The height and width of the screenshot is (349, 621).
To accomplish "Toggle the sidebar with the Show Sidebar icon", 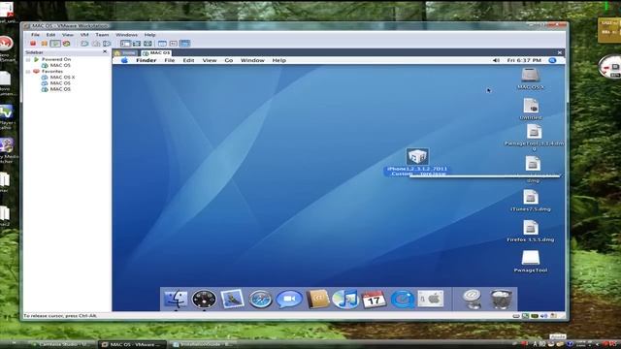I will pyautogui.click(x=125, y=44).
